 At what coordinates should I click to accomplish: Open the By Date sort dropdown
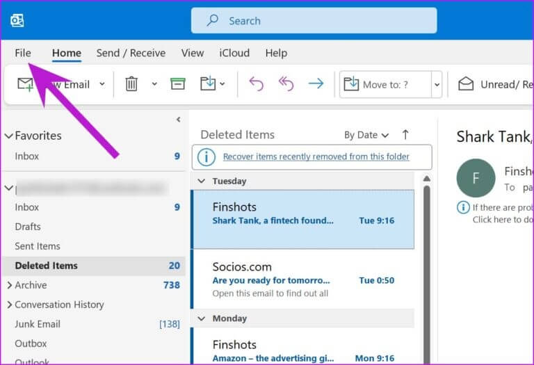click(x=366, y=135)
